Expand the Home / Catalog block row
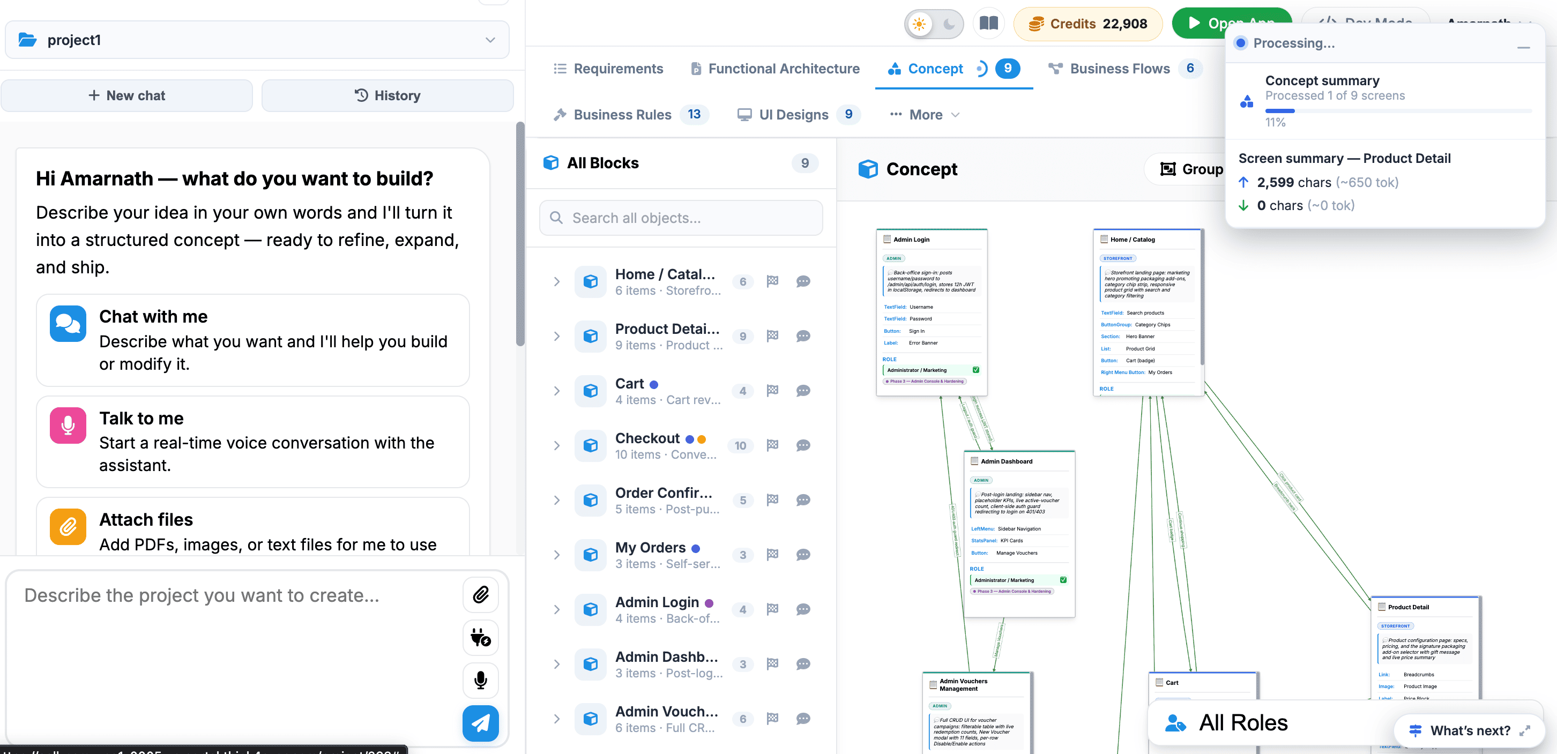 pos(557,281)
